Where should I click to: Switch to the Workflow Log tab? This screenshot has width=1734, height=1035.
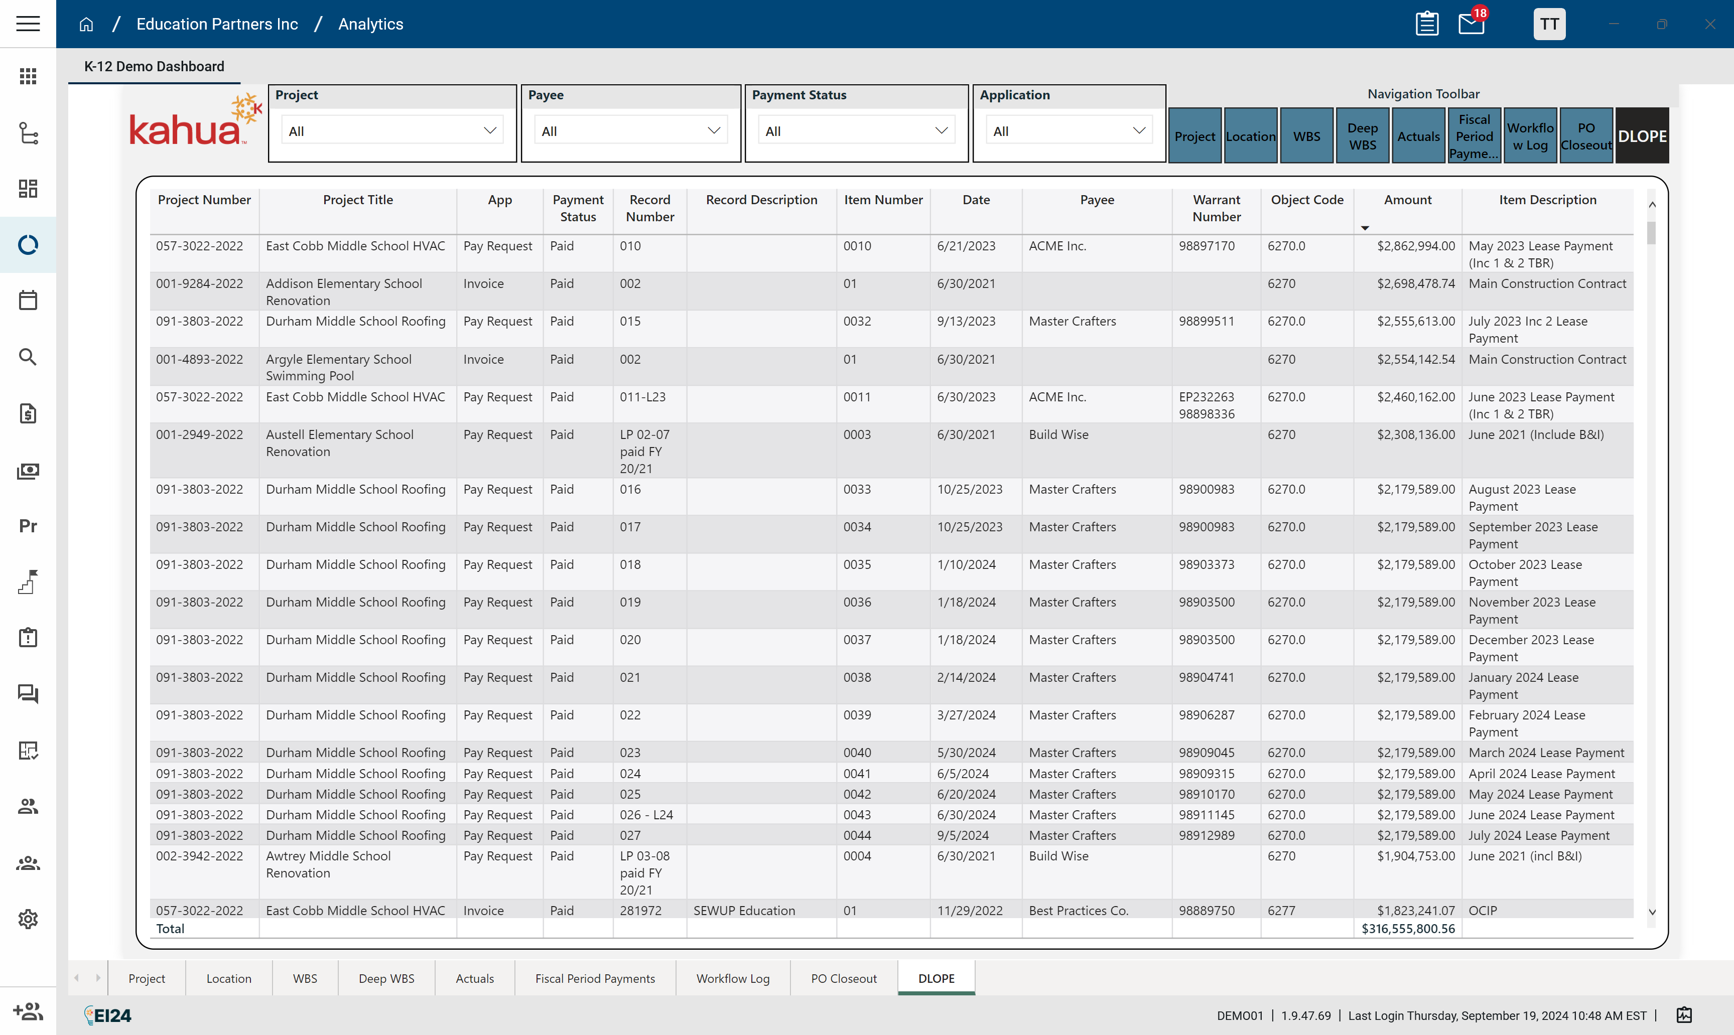(732, 978)
